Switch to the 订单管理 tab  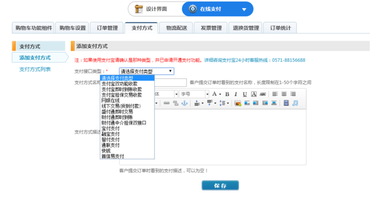(107, 28)
